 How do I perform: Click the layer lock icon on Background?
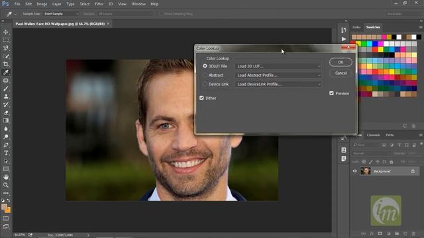point(413,171)
